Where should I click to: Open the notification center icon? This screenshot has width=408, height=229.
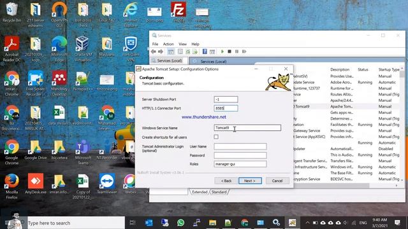point(397,223)
